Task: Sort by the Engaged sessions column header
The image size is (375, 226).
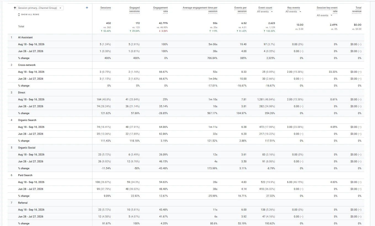Action: (135, 10)
